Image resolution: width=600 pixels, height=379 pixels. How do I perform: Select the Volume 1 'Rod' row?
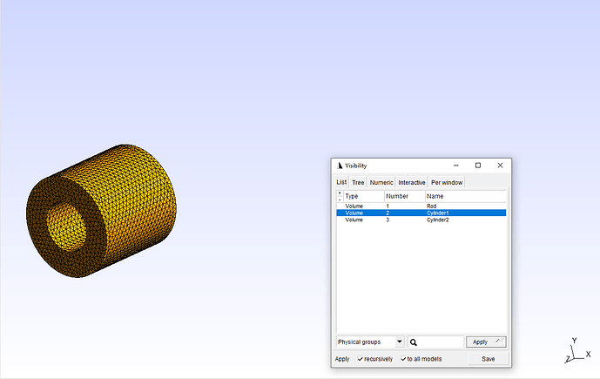coord(421,206)
